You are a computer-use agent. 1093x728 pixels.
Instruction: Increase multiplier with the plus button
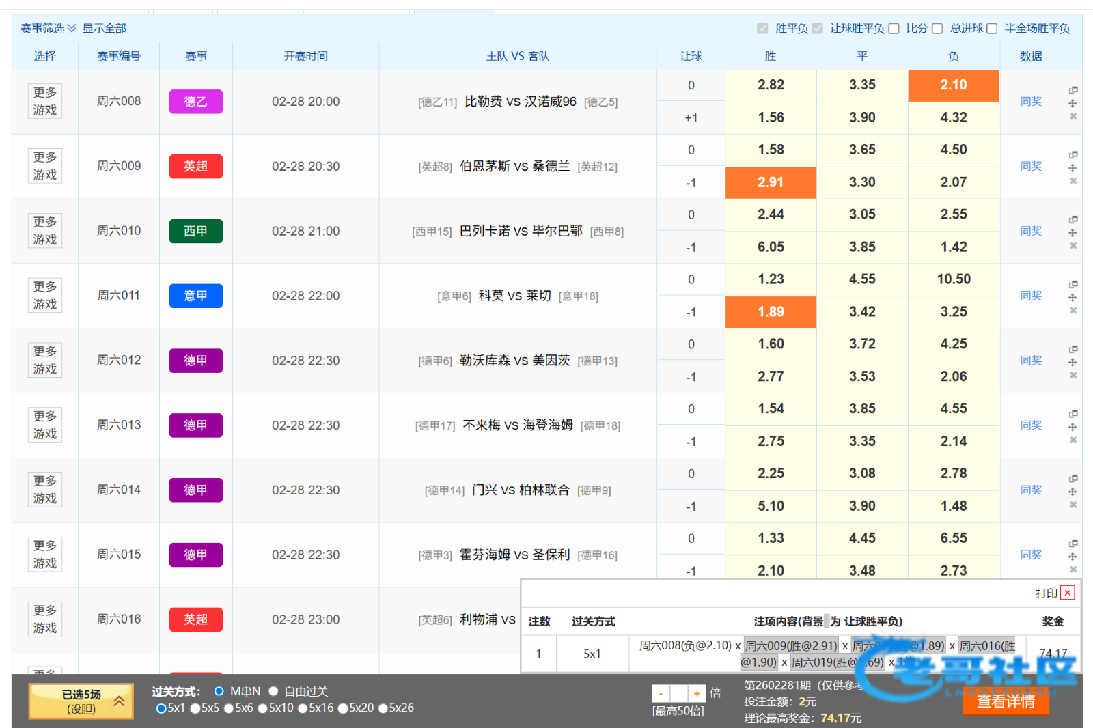click(x=697, y=694)
